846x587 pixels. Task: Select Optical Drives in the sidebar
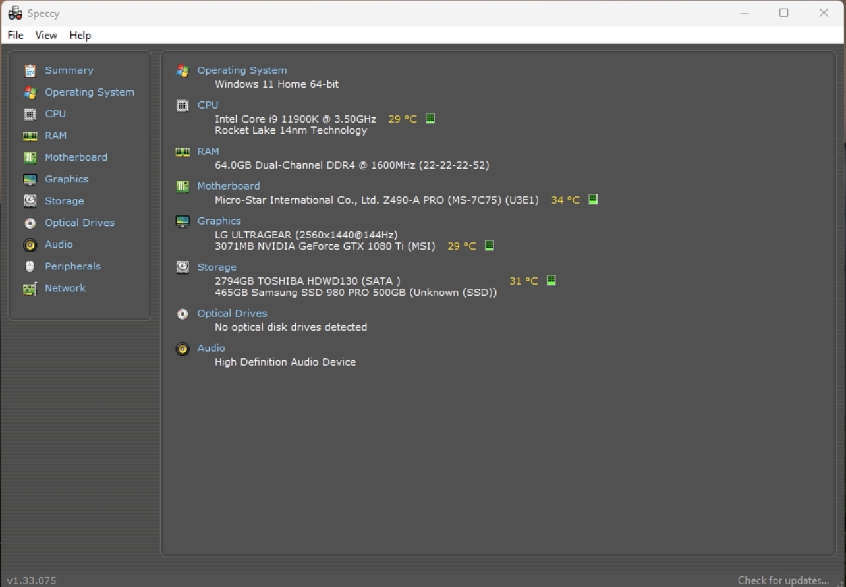tap(79, 223)
